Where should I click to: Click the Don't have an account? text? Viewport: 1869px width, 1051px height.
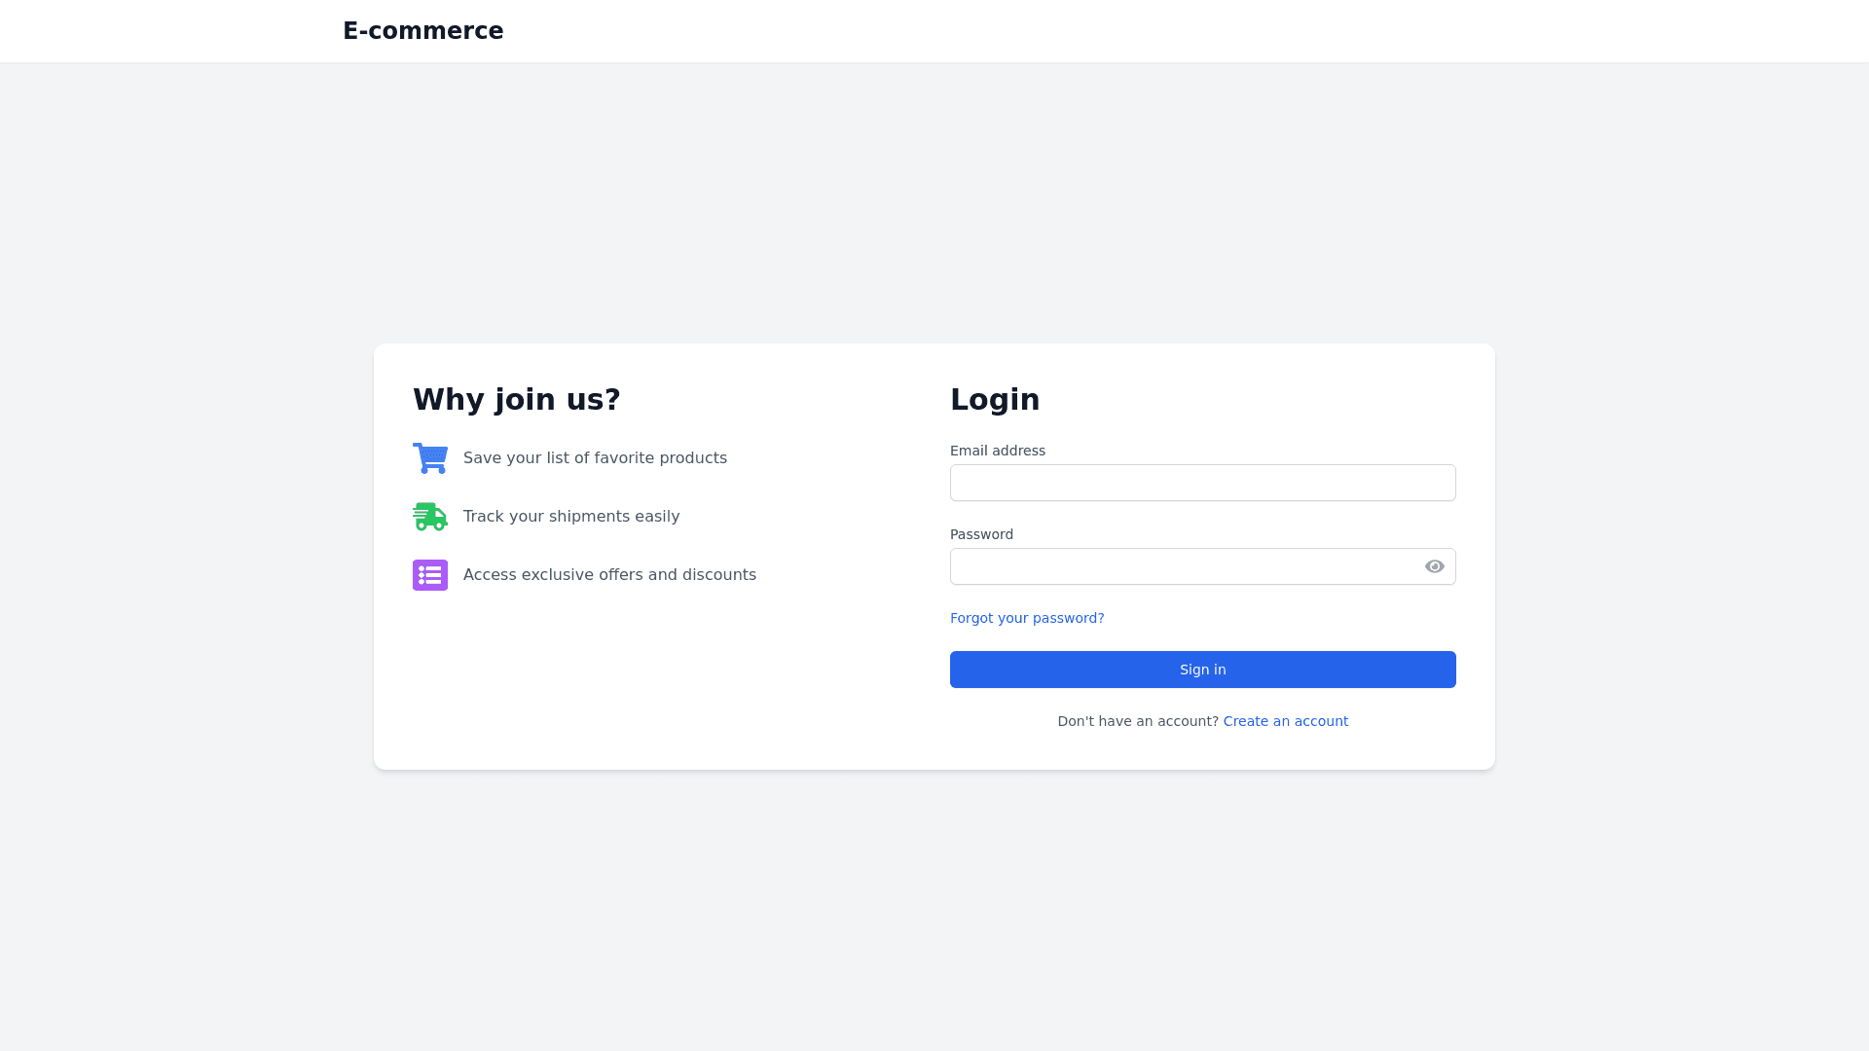pos(1137,721)
